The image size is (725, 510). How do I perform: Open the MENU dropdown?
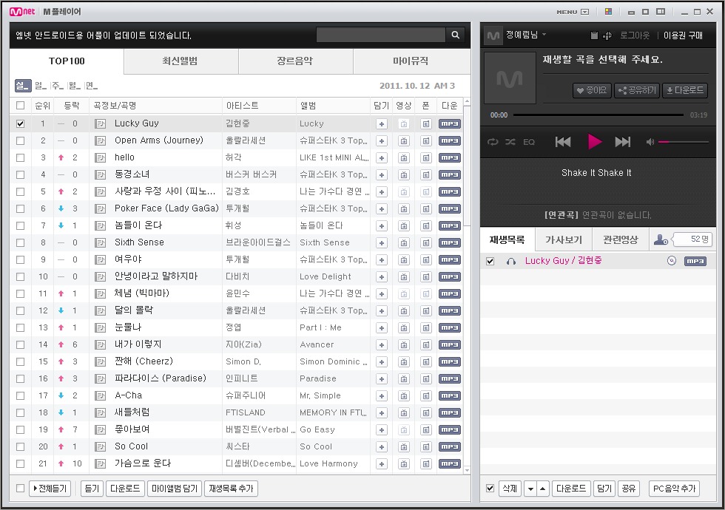point(573,12)
